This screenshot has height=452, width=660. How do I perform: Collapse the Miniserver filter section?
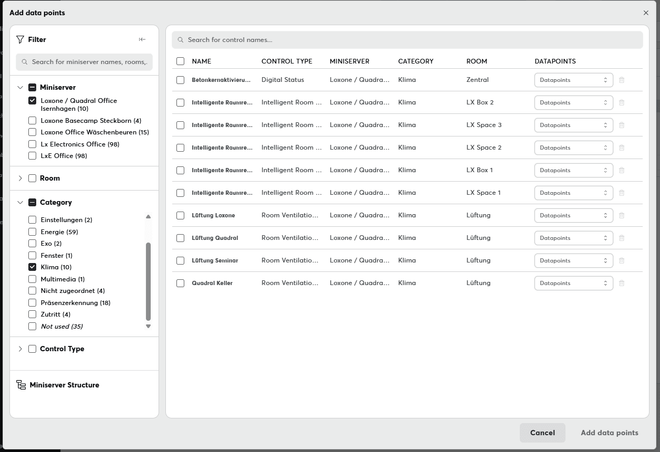tap(20, 88)
